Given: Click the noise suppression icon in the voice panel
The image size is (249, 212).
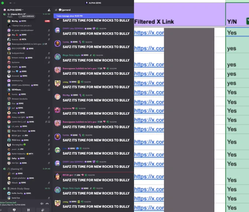Looking at the screenshot, I should 42,204.
